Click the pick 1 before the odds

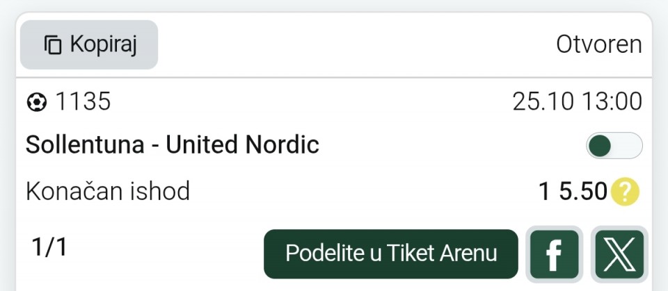(x=546, y=191)
